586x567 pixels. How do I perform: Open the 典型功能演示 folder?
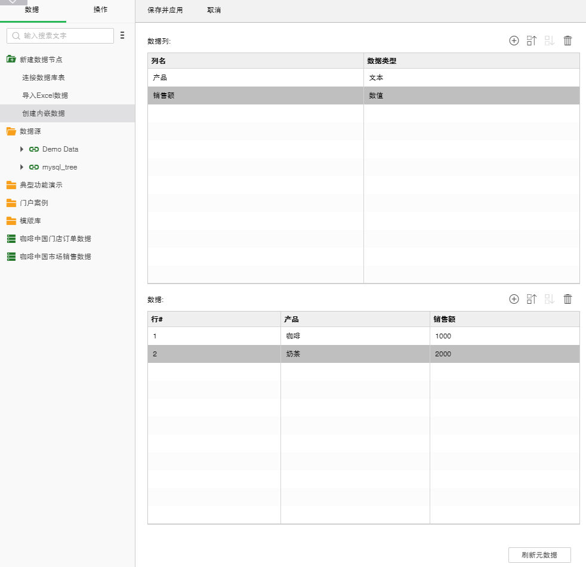pos(41,185)
